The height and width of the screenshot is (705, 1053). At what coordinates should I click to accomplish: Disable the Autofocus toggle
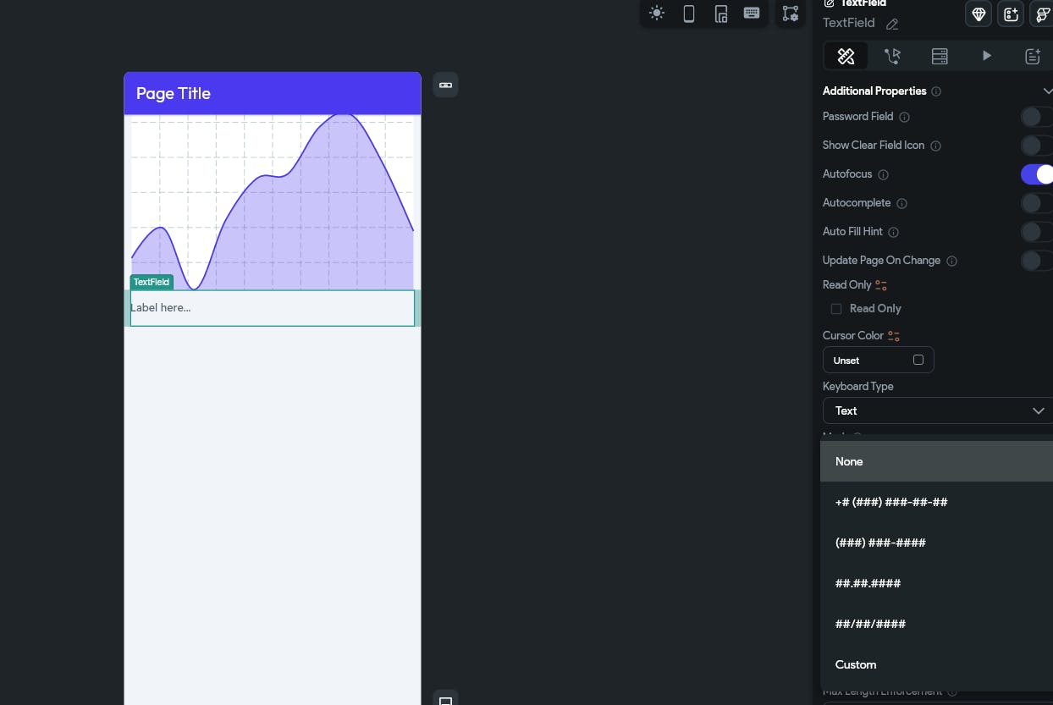(1037, 174)
